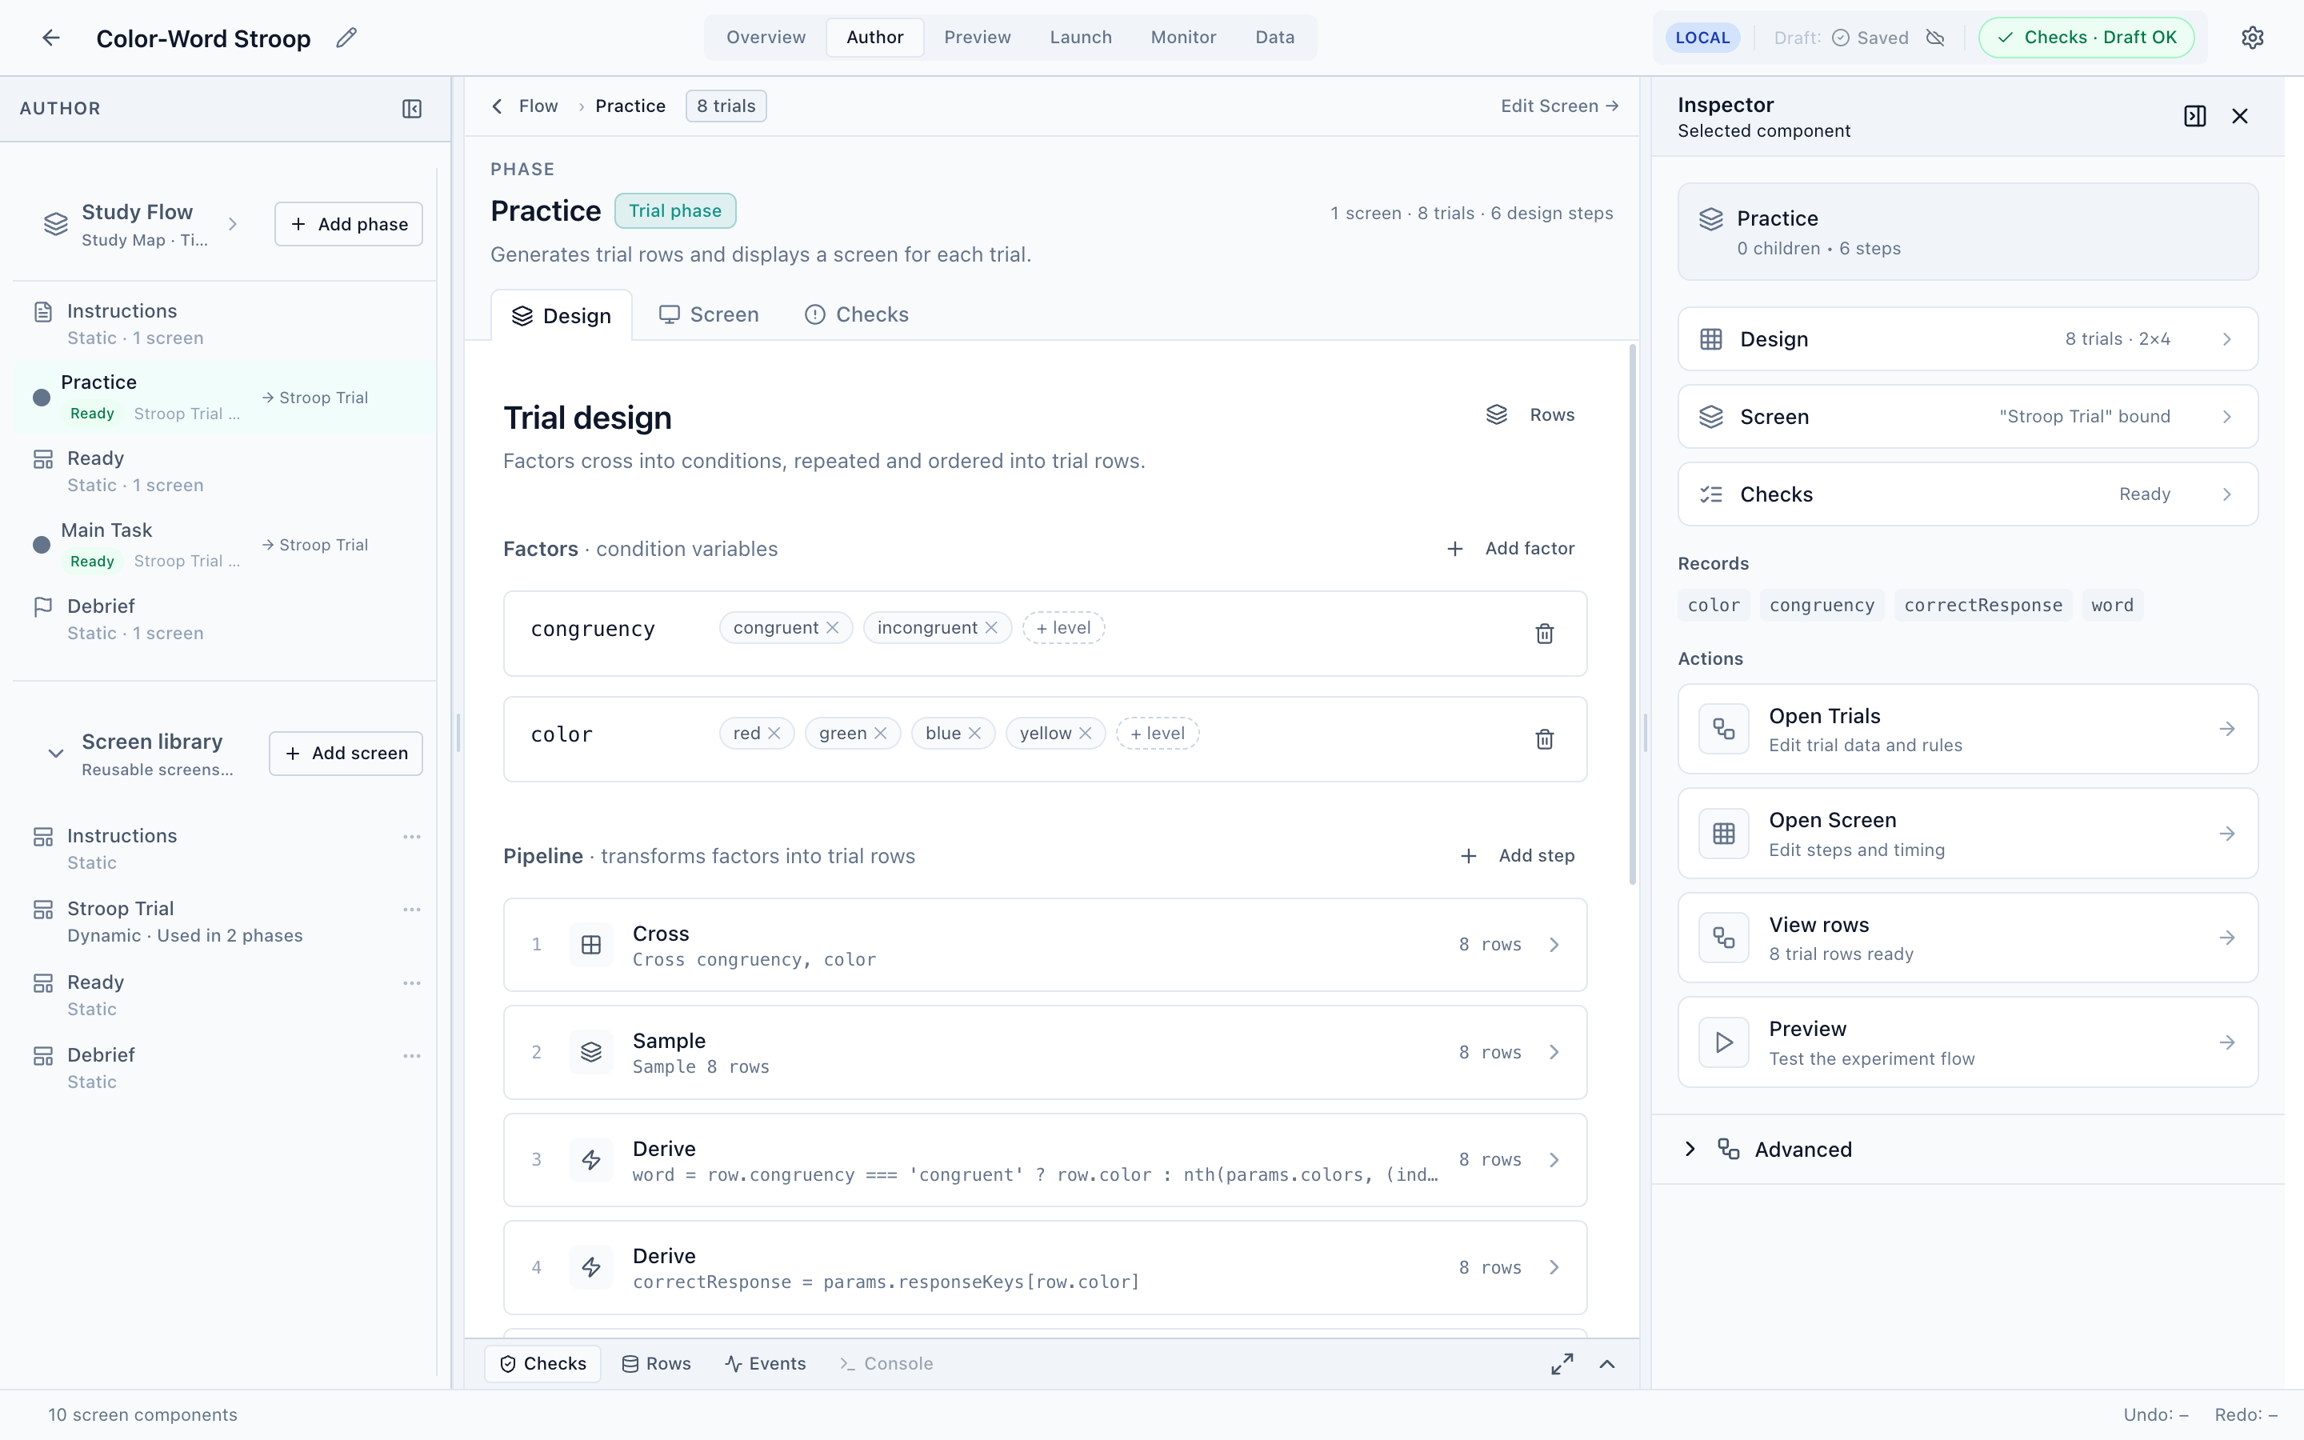Open settings via the gear icon
The image size is (2304, 1440).
(2252, 38)
